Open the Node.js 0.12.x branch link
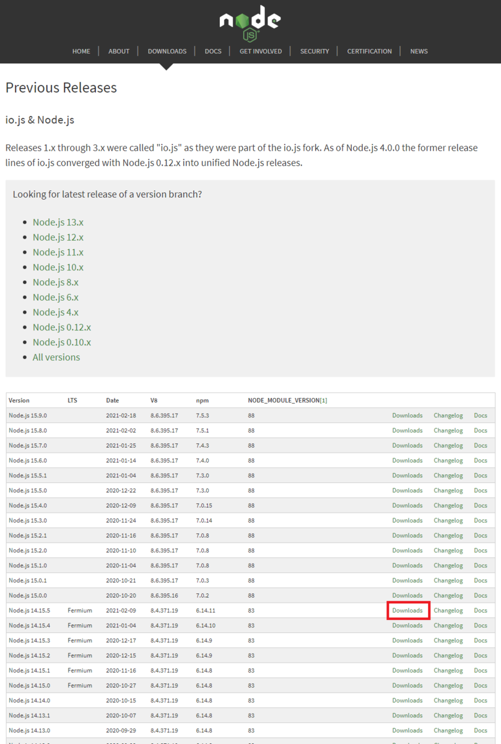Viewport: 501px width, 744px height. coord(62,327)
